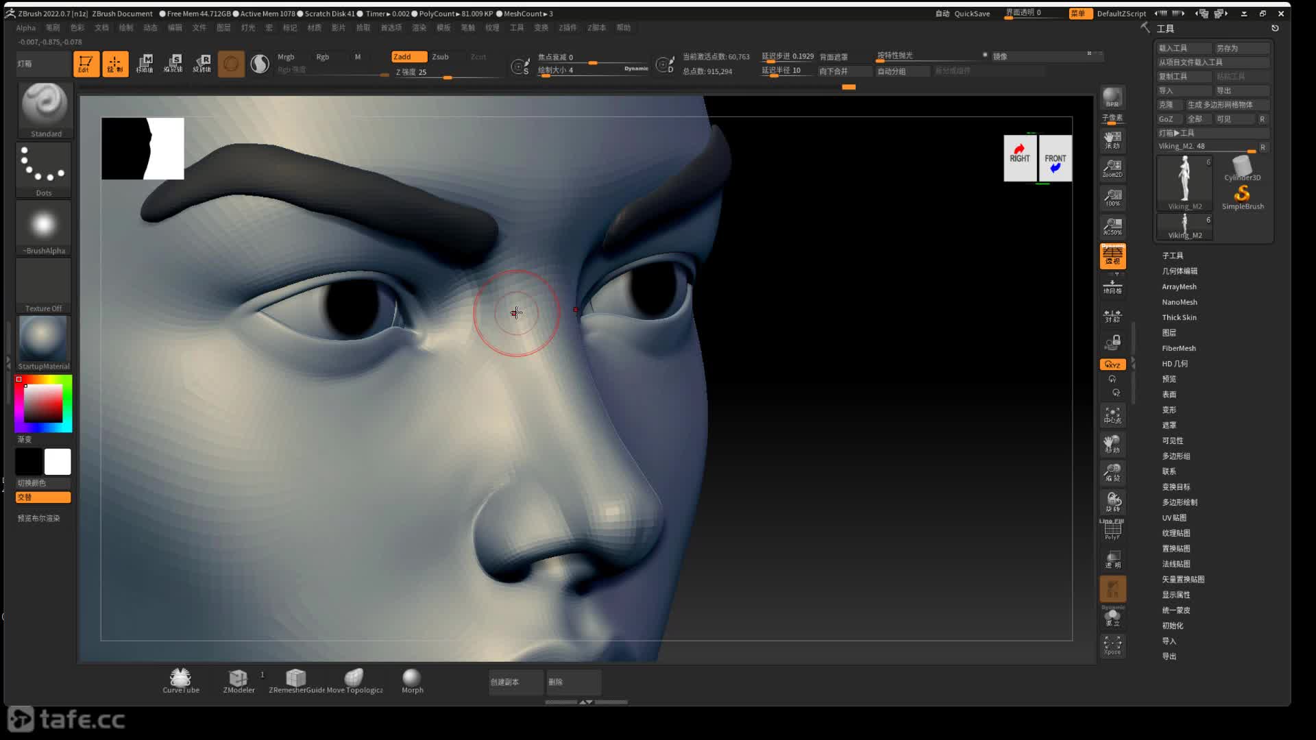Expand the 几何体编辑 geometry section
Image resolution: width=1316 pixels, height=740 pixels.
(1179, 271)
